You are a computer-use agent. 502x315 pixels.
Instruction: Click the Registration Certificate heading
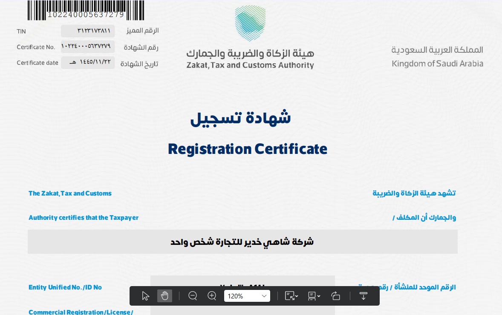(x=247, y=149)
